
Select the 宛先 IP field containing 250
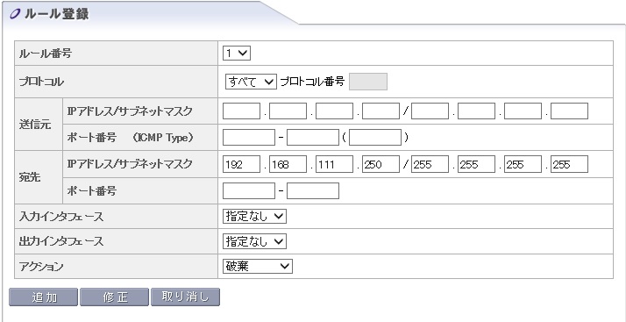click(x=381, y=164)
